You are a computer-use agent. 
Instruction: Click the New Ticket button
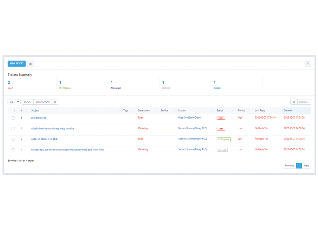(x=17, y=64)
